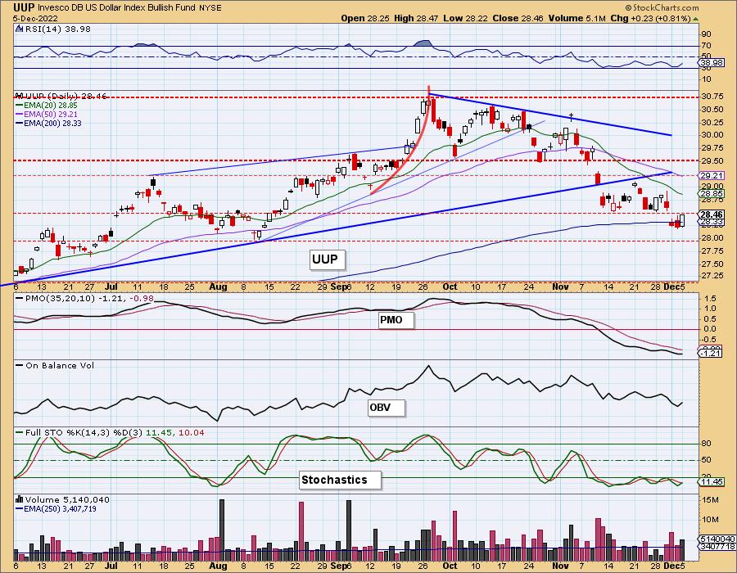Click the EMA(50) 29.21 legend text
The image size is (737, 573).
tap(51, 114)
